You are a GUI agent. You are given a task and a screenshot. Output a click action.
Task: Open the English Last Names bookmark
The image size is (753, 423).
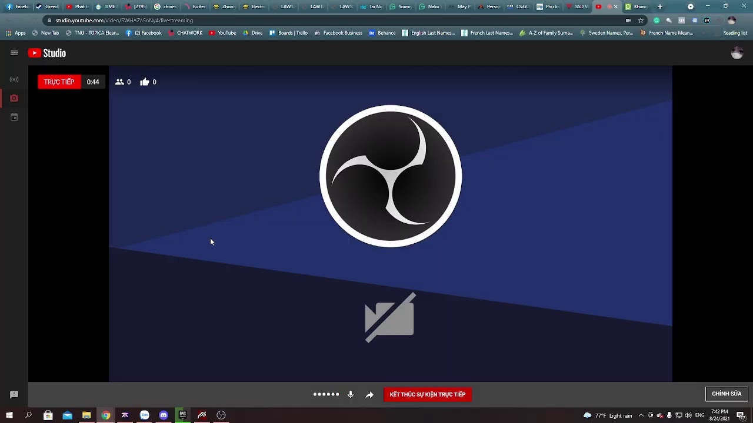point(428,33)
